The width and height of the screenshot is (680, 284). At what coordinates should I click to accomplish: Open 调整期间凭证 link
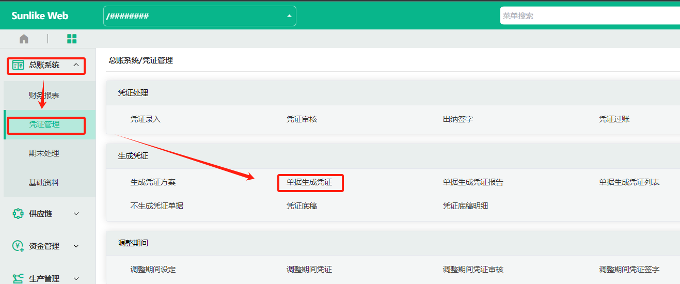(309, 270)
